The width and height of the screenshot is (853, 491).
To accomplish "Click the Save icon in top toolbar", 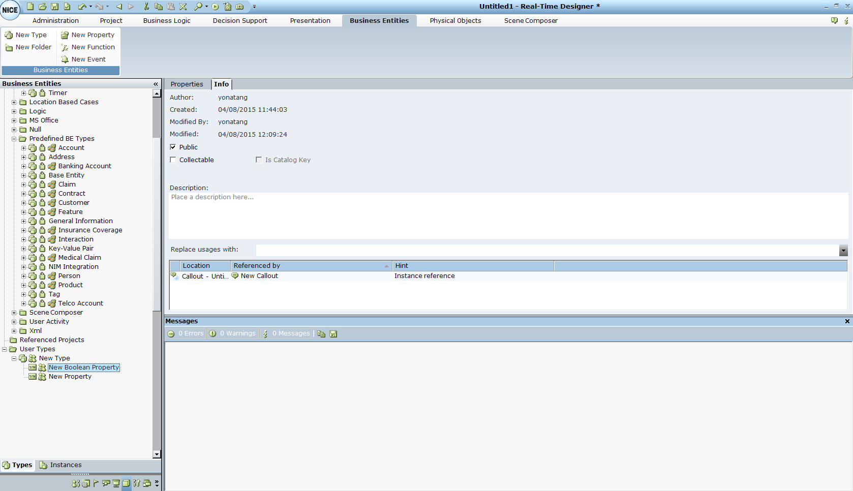I will tap(54, 7).
